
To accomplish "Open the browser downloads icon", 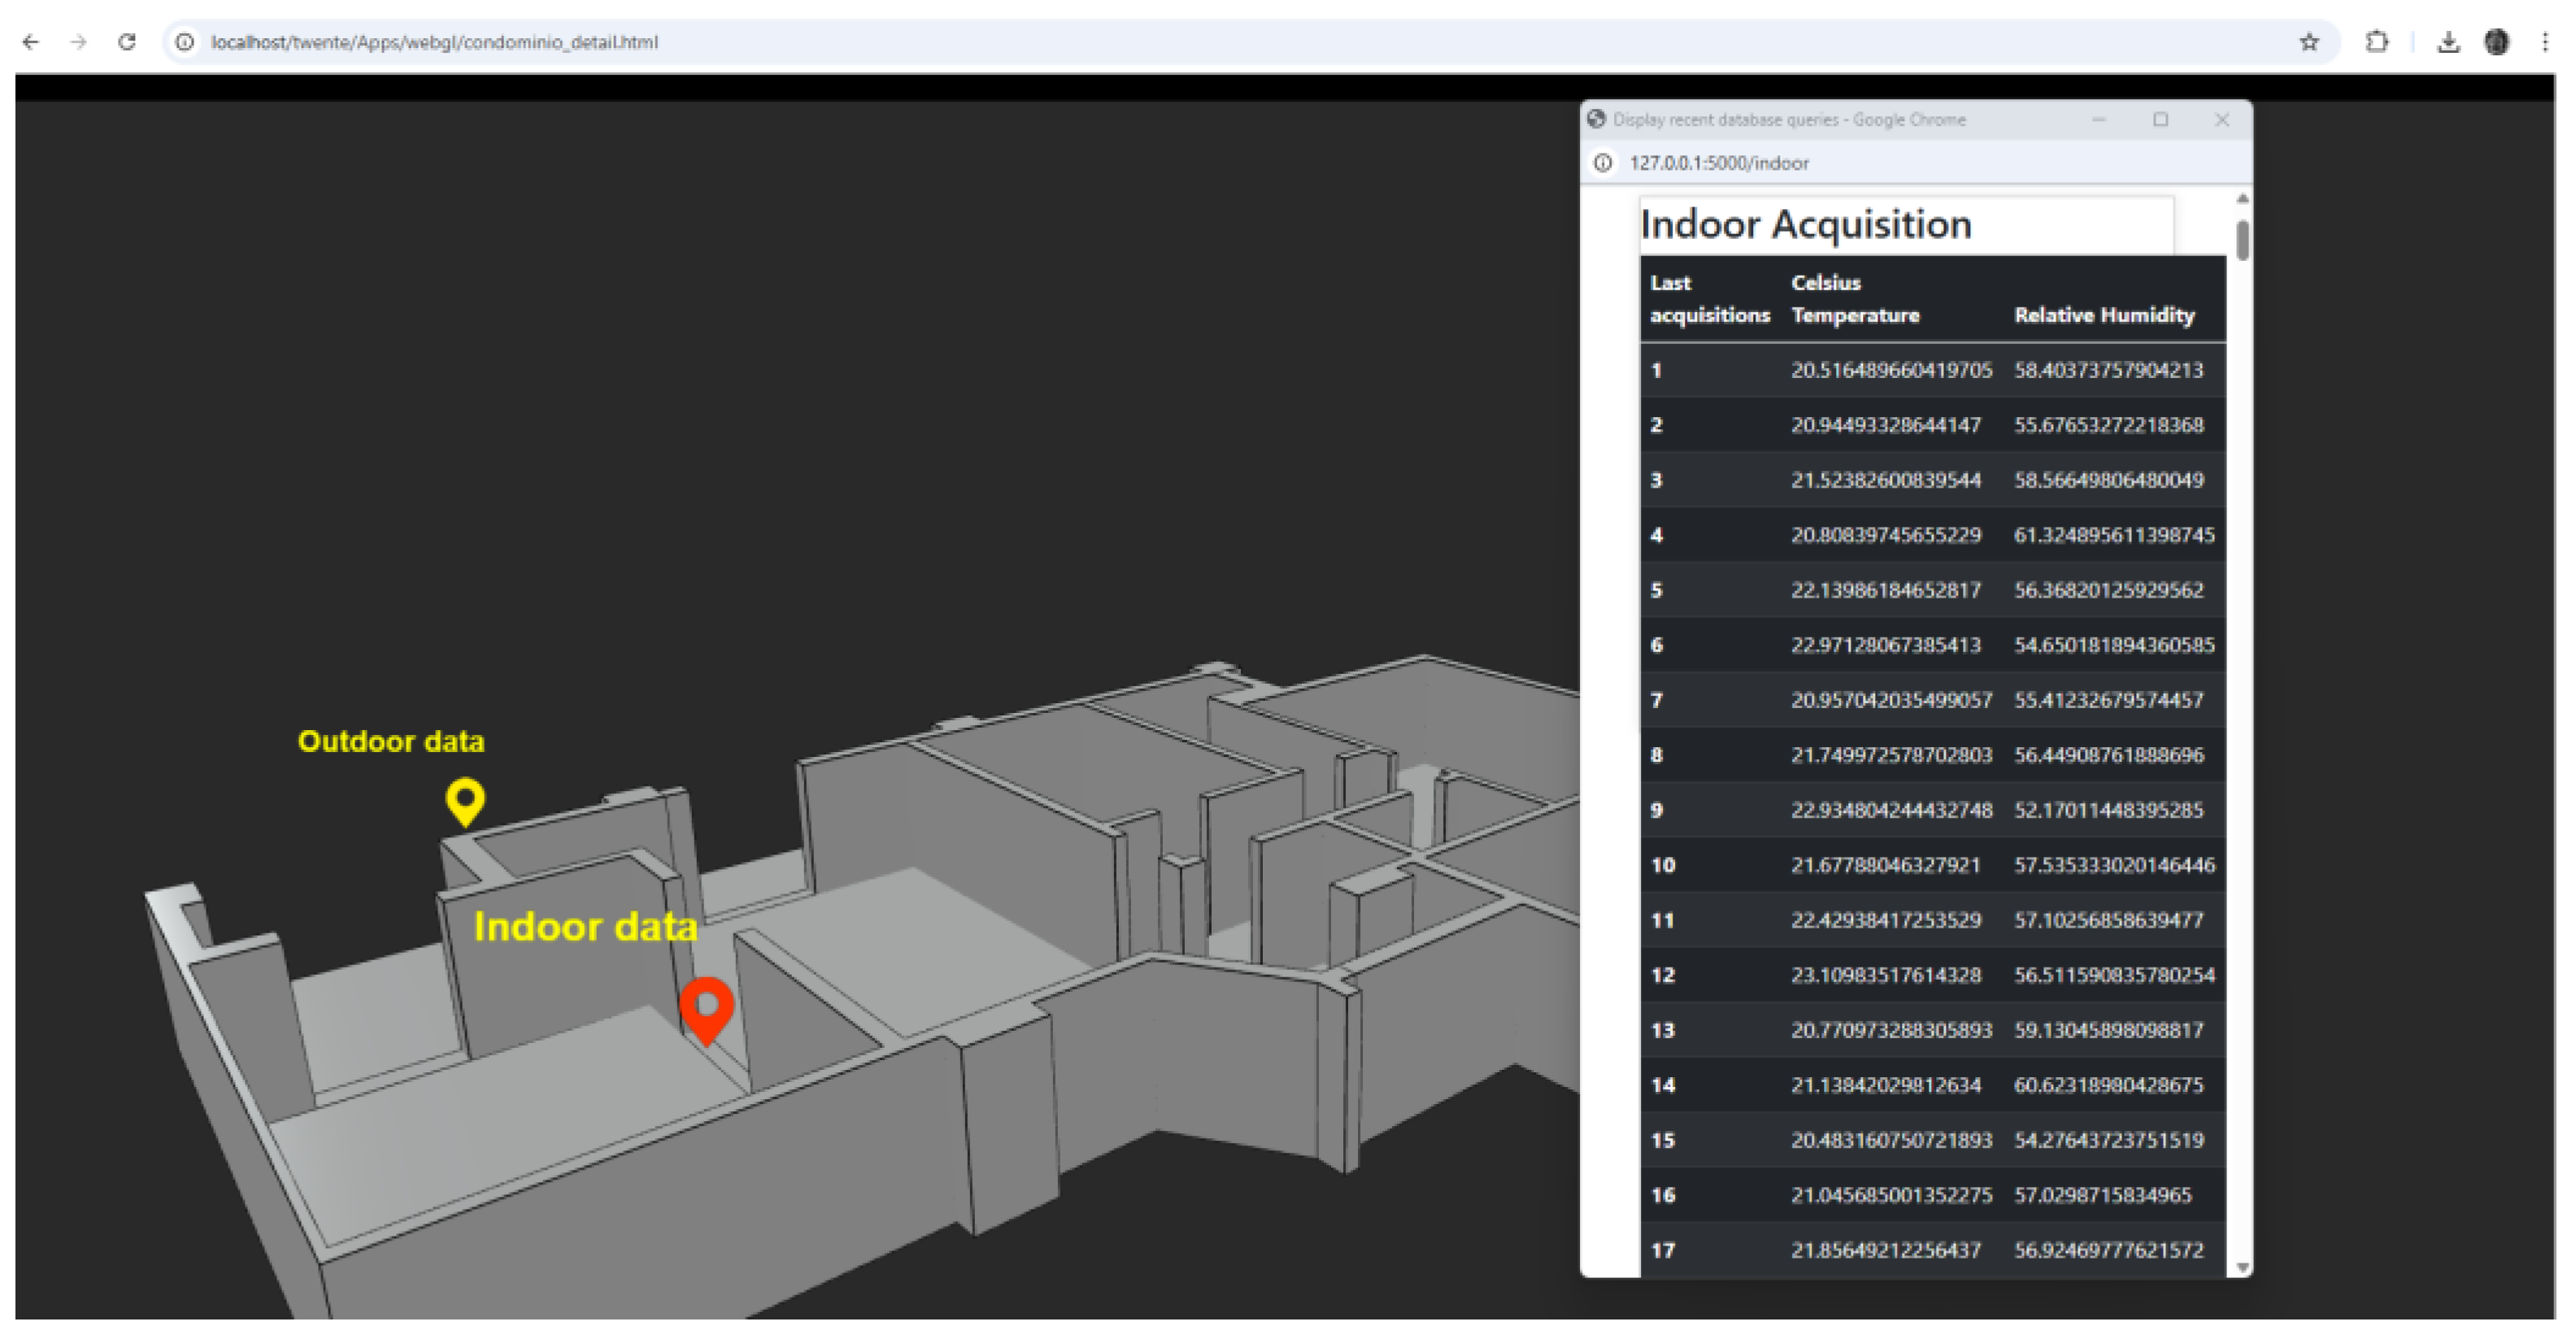I will (2448, 42).
